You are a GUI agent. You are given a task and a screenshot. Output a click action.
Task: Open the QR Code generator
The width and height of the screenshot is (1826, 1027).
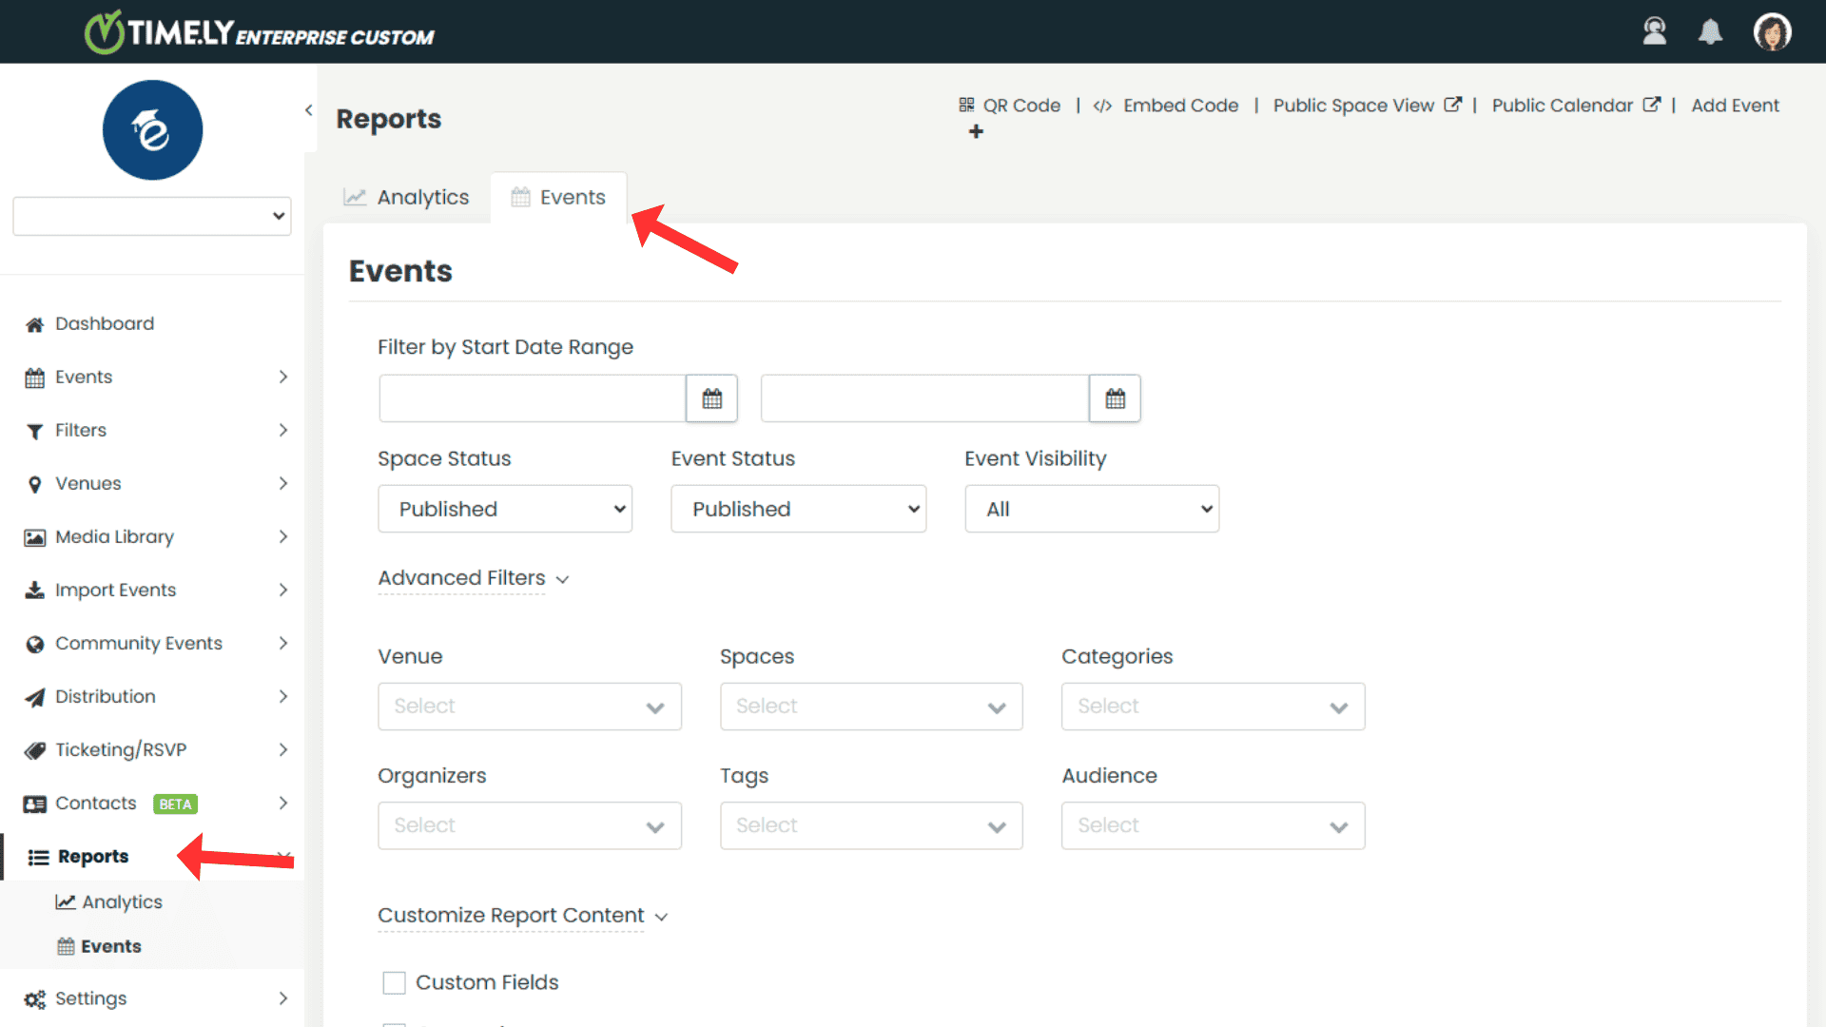pyautogui.click(x=1010, y=105)
